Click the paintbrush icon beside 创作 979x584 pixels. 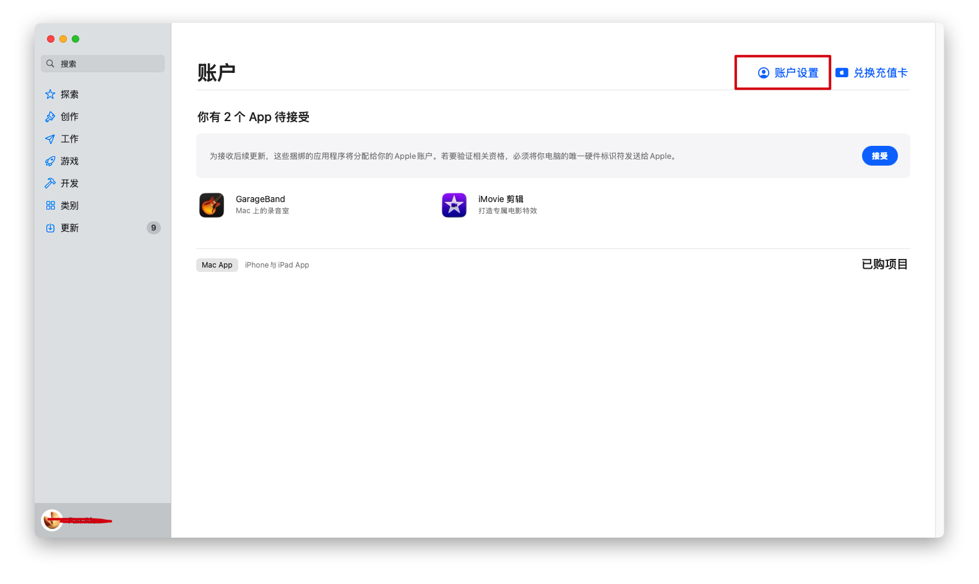pos(50,117)
